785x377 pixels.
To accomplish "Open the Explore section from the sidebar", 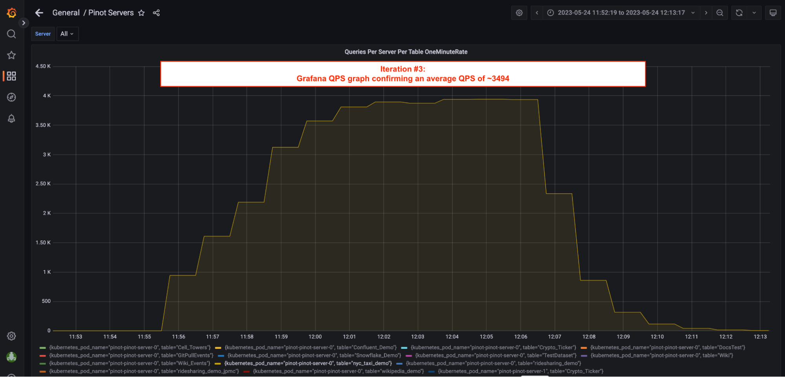I will [x=11, y=97].
